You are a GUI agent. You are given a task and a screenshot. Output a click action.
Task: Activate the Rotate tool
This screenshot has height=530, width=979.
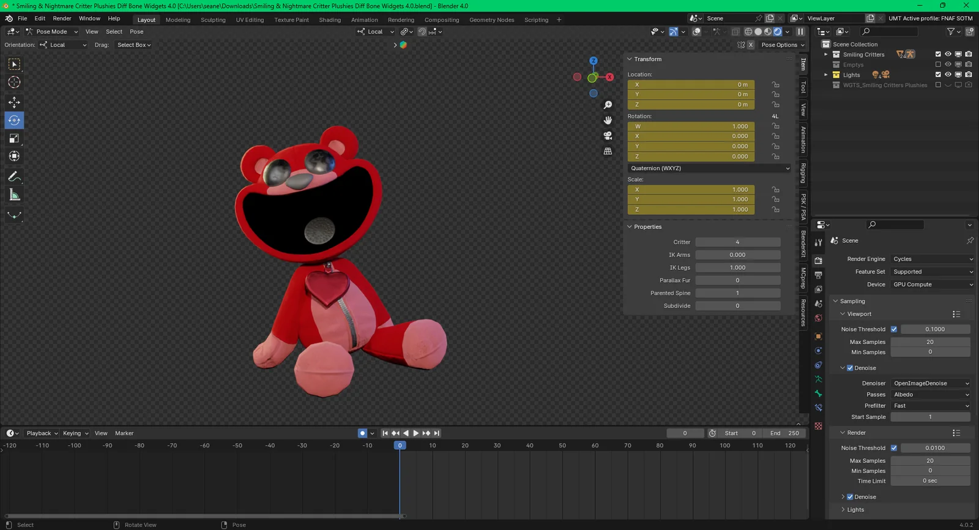tap(14, 121)
